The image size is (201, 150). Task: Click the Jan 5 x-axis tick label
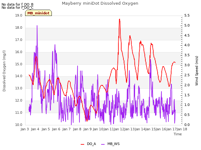(x=46, y=129)
